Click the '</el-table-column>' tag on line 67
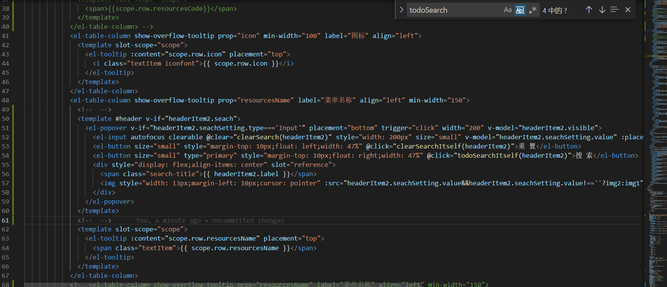The image size is (667, 287). click(104, 275)
